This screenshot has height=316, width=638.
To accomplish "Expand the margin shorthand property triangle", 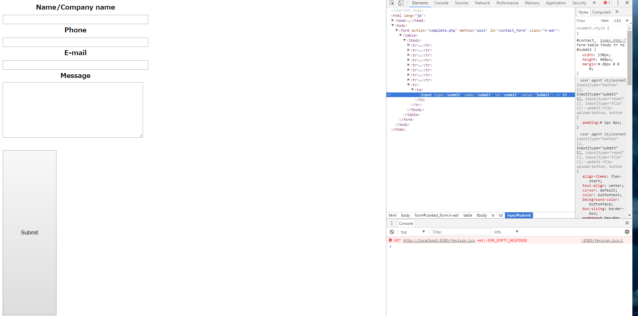I will (599, 64).
